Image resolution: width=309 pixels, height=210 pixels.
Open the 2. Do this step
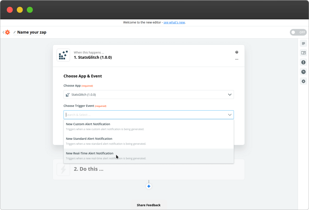149,169
